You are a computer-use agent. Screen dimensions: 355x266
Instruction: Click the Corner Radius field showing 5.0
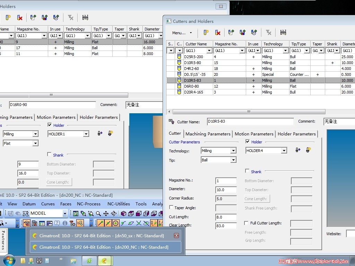click(x=226, y=199)
